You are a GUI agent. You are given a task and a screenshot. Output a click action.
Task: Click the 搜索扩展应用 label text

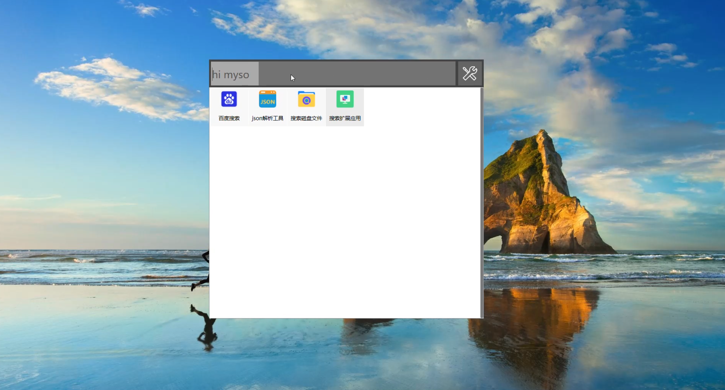(x=345, y=118)
